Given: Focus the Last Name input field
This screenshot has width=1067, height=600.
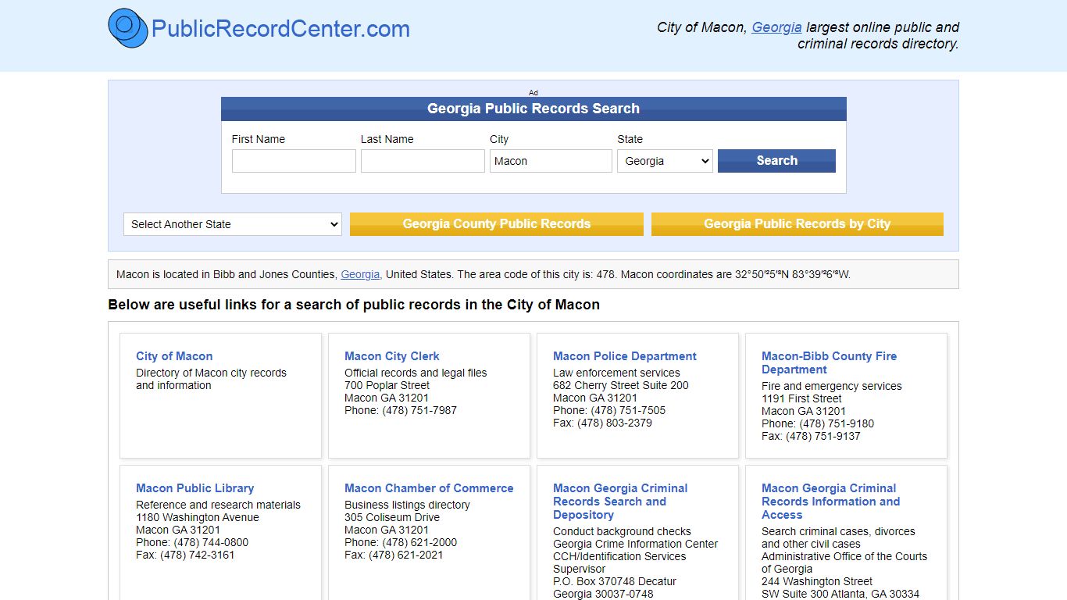Looking at the screenshot, I should [423, 161].
